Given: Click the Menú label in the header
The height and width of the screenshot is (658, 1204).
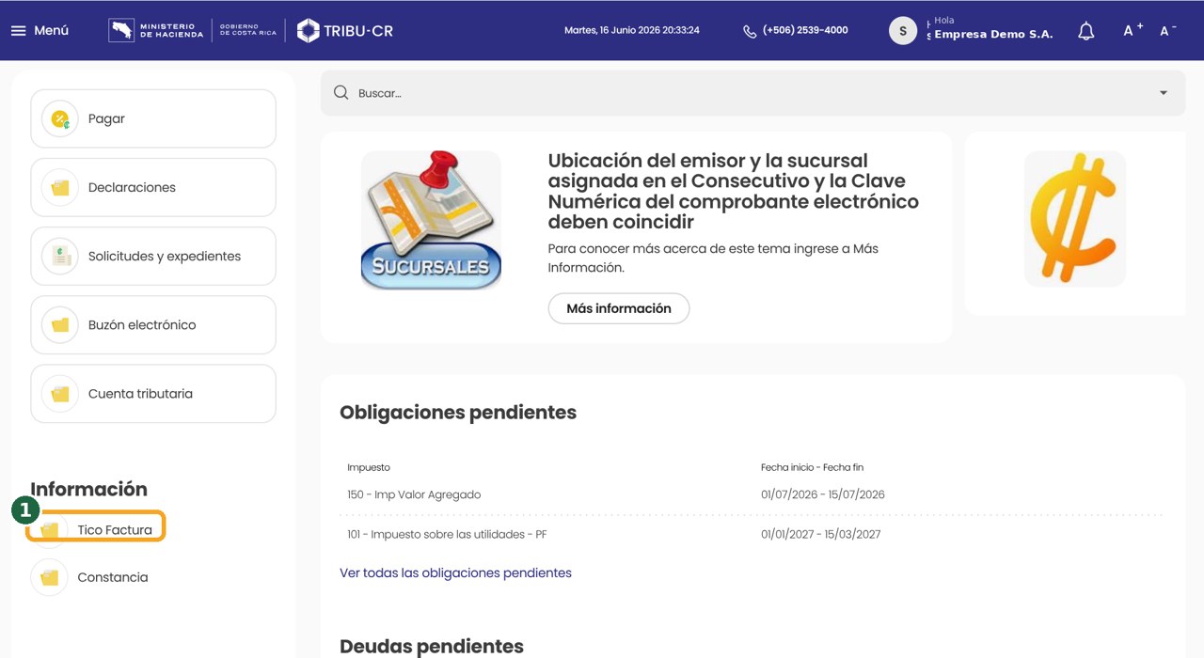Looking at the screenshot, I should (x=52, y=30).
